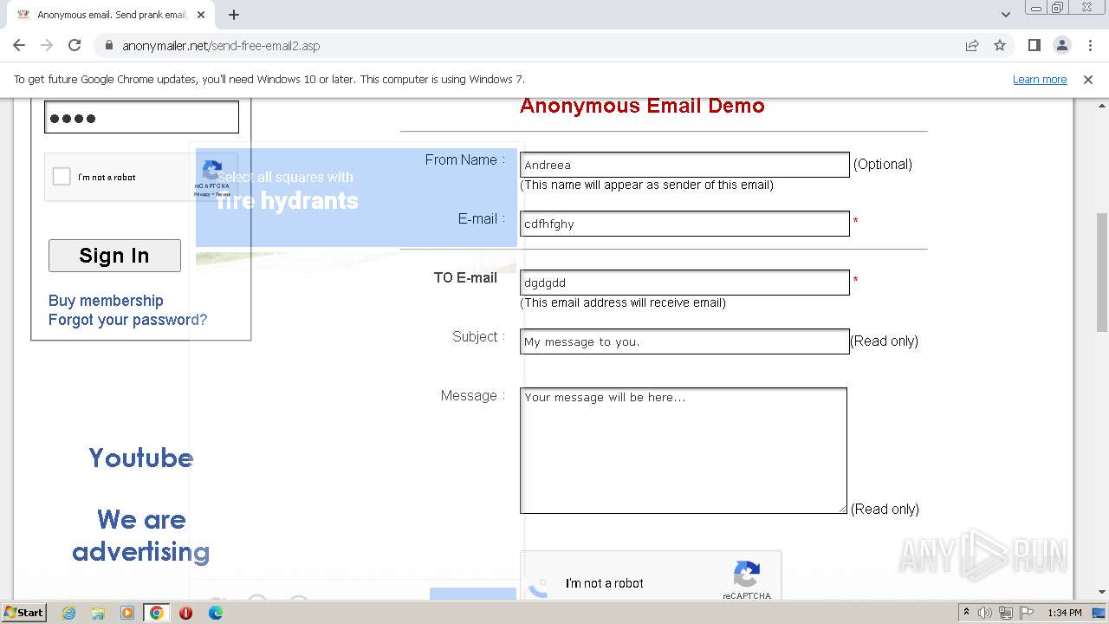
Task: Dismiss the Chrome update notification
Action: click(x=1088, y=79)
